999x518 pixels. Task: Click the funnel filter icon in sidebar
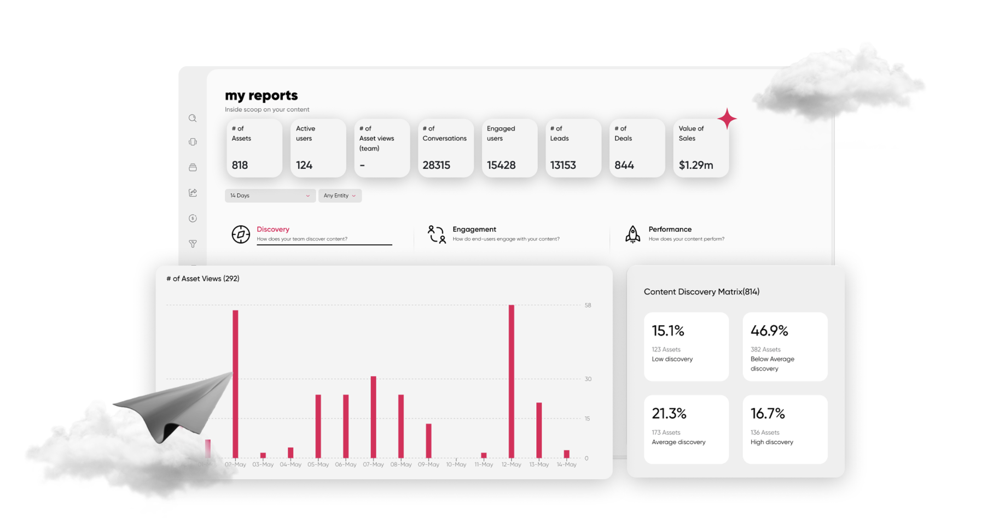(x=193, y=244)
